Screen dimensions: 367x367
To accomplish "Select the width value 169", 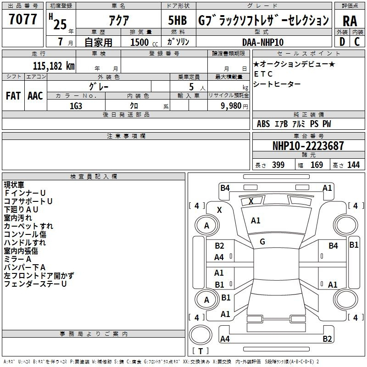I will point(317,165).
